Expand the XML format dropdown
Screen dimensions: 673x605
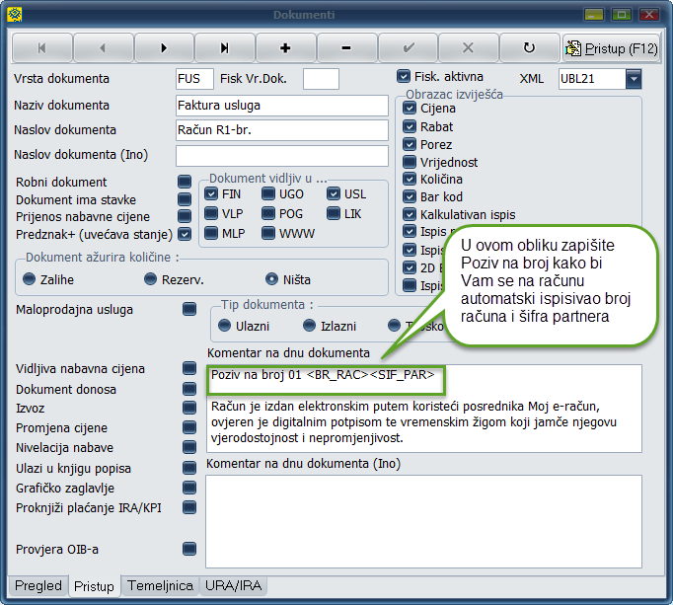pyautogui.click(x=633, y=78)
